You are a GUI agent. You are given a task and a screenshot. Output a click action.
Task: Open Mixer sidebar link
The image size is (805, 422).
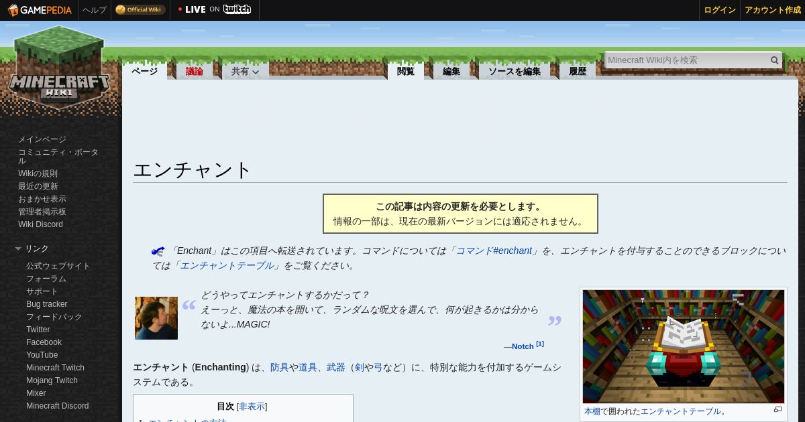tap(36, 393)
